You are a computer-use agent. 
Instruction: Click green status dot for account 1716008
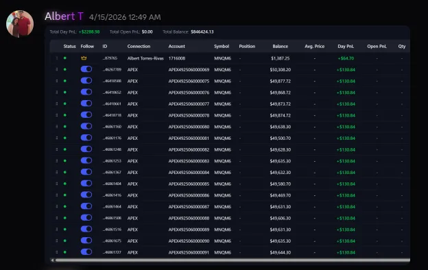tap(65, 58)
